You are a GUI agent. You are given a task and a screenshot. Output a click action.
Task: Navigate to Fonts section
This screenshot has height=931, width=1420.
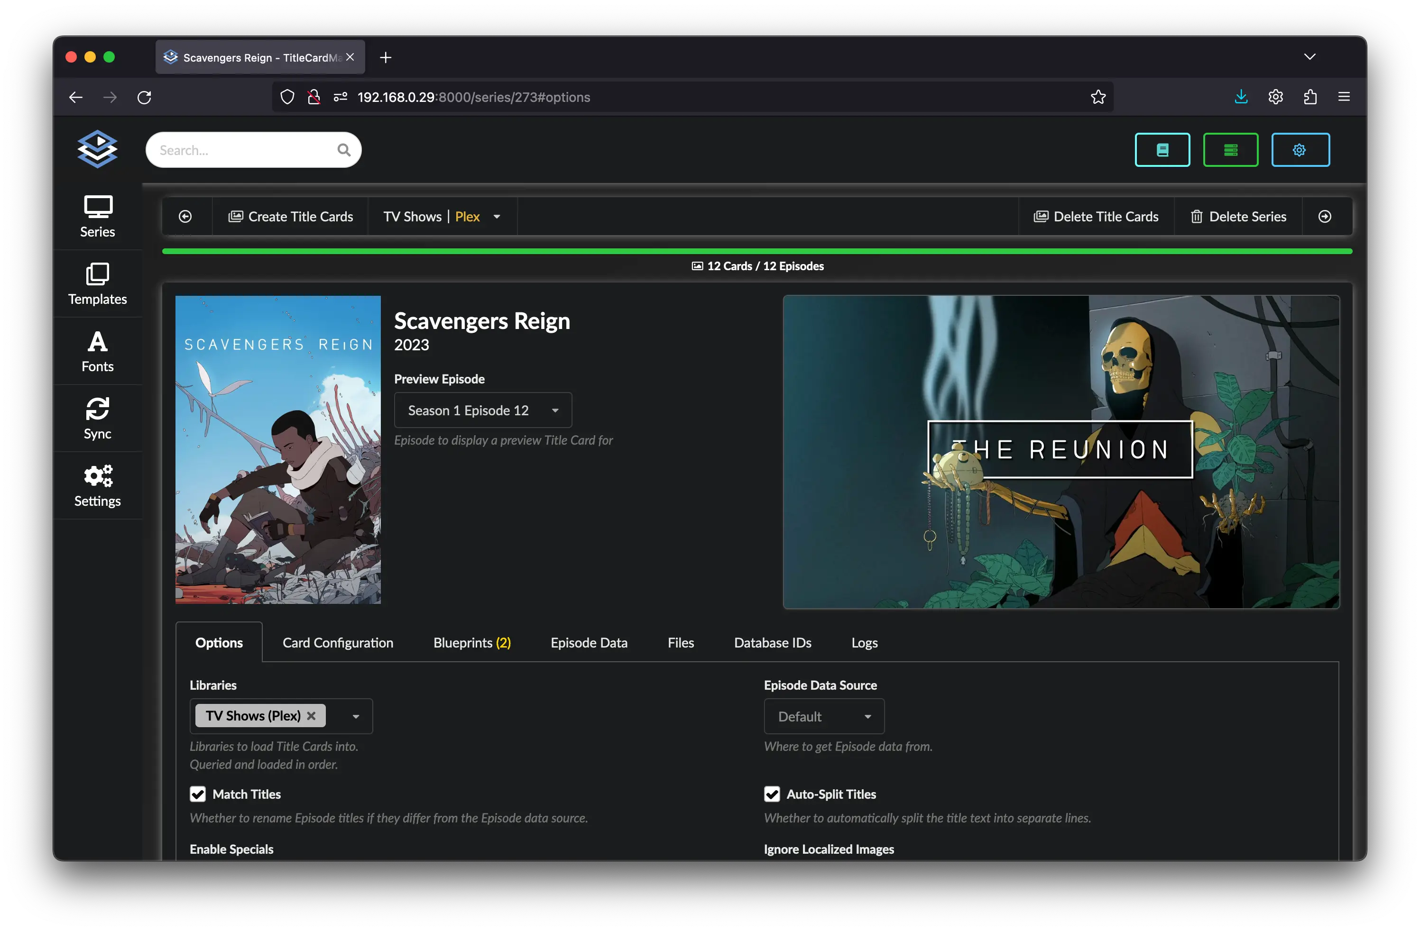click(x=97, y=352)
